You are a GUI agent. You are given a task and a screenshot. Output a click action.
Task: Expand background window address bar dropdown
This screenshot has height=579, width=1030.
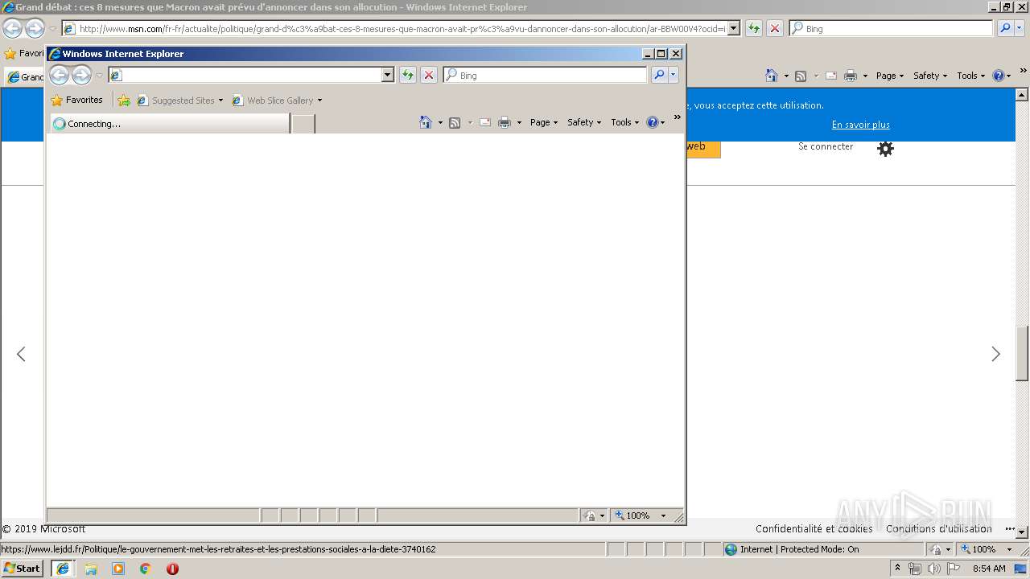(x=733, y=28)
